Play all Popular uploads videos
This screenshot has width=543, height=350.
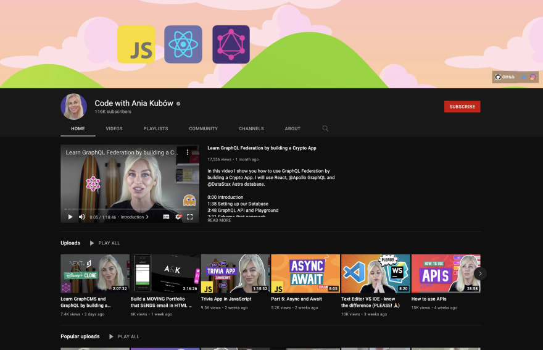tap(124, 336)
